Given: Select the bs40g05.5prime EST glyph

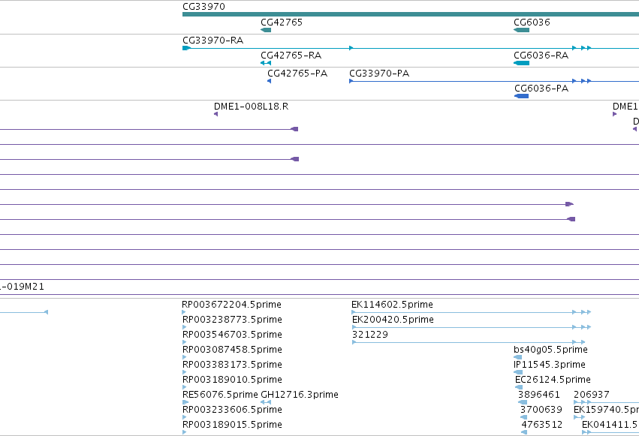Looking at the screenshot, I should coord(518,357).
